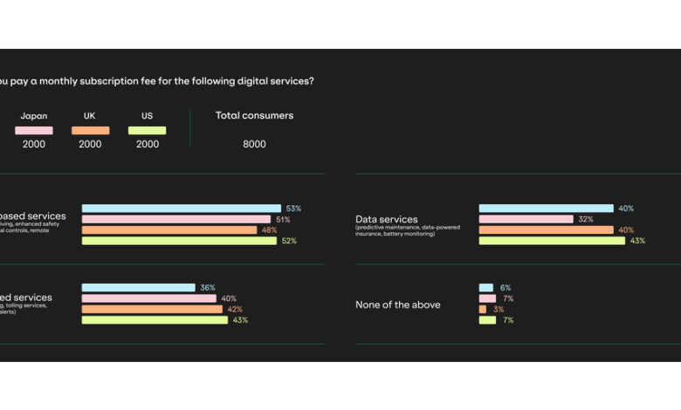Select the pink 51% bar

176,220
